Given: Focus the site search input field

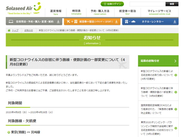Looking at the screenshot, I should pyautogui.click(x=148, y=4).
